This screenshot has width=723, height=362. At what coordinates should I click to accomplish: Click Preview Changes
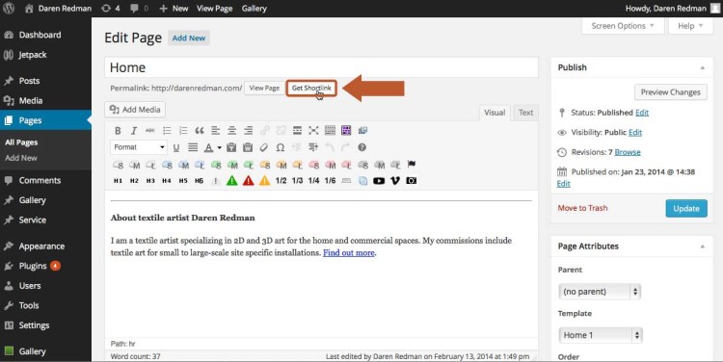670,92
